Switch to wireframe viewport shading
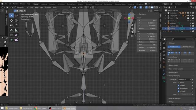Image resolution: width=196 pixels, height=110 pixels. pos(149,7)
